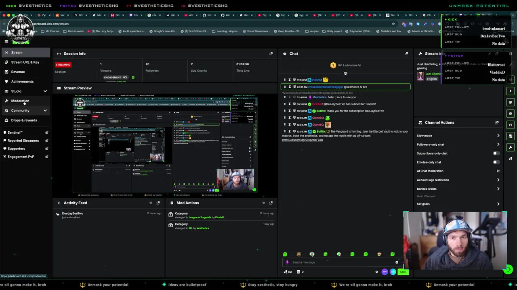517x290 pixels.
Task: Click the channel actions sidebar icon
Action: (x=511, y=136)
